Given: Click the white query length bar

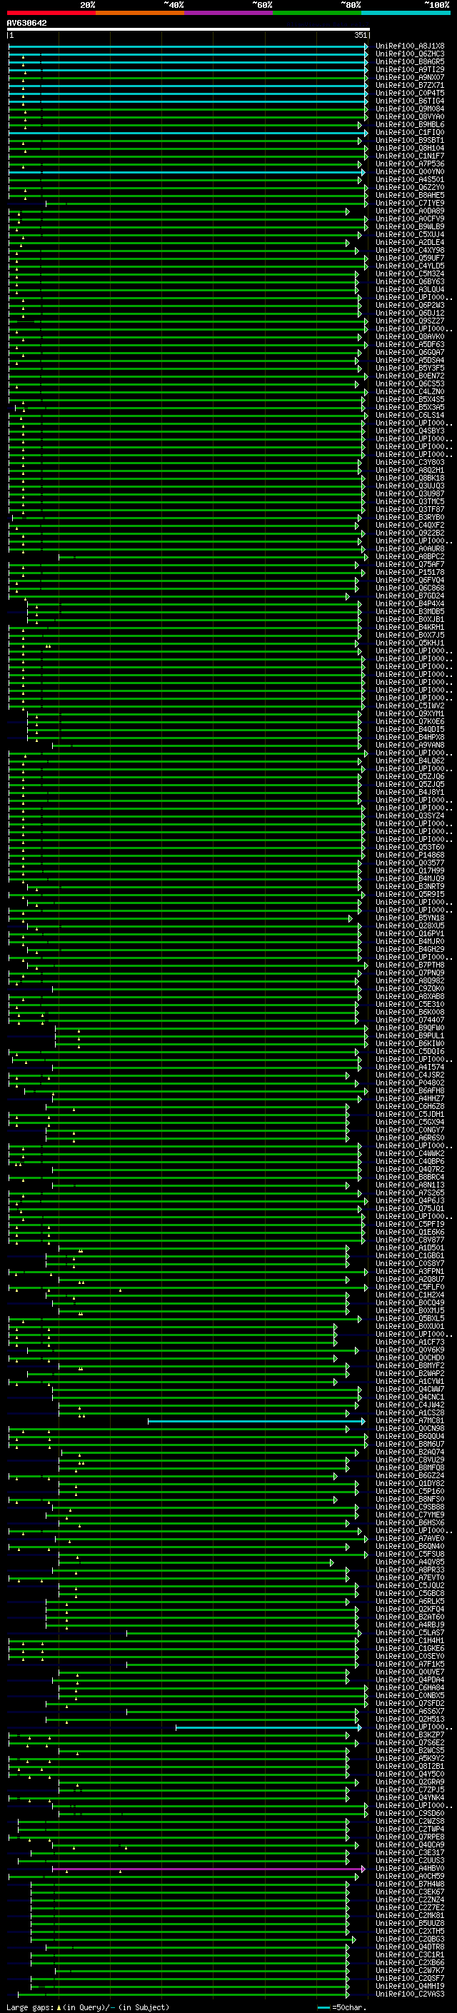Looking at the screenshot, I should tap(189, 30).
